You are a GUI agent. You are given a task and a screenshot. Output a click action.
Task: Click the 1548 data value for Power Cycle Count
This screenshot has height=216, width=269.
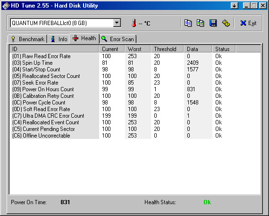point(193,103)
